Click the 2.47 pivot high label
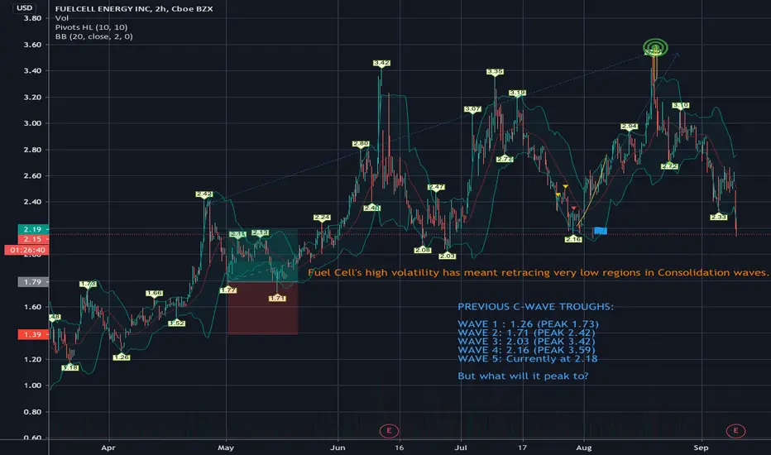Image resolution: width=771 pixels, height=455 pixels. click(x=436, y=187)
